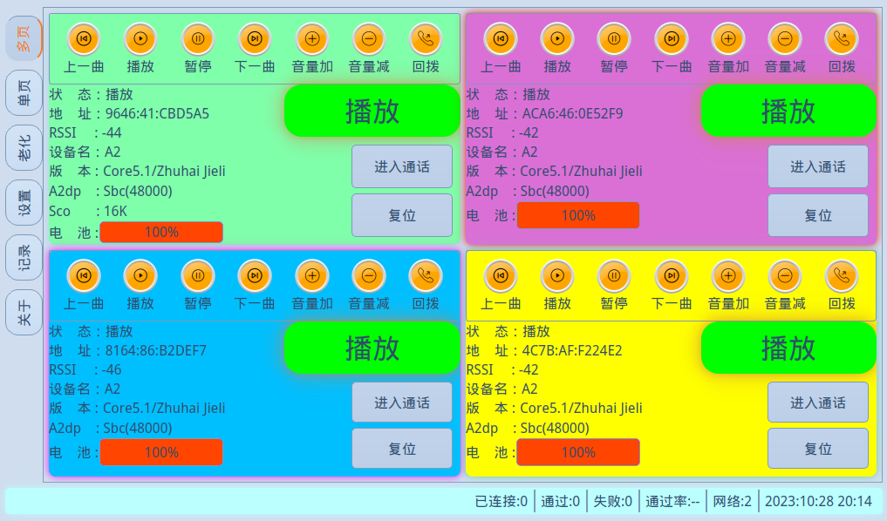Click 已连接:0 in status bar
The width and height of the screenshot is (887, 521).
(x=501, y=501)
